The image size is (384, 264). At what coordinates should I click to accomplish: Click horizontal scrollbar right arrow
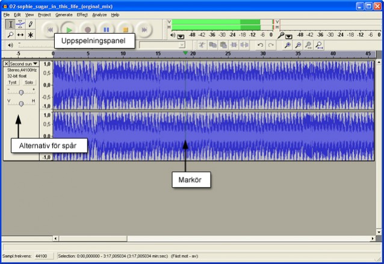373,238
